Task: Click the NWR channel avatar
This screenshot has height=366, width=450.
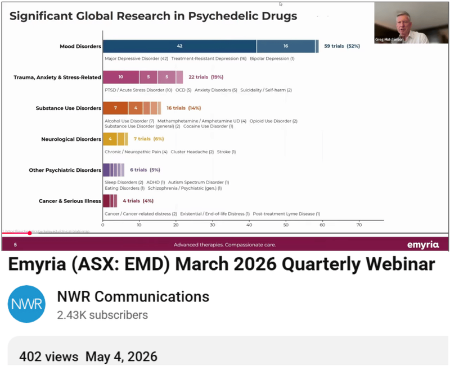Action: 26,304
